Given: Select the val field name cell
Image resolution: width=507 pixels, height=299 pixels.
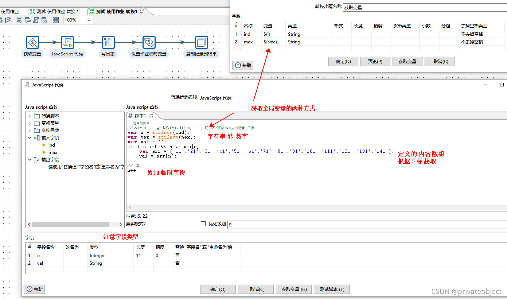Looking at the screenshot, I should tap(49, 263).
